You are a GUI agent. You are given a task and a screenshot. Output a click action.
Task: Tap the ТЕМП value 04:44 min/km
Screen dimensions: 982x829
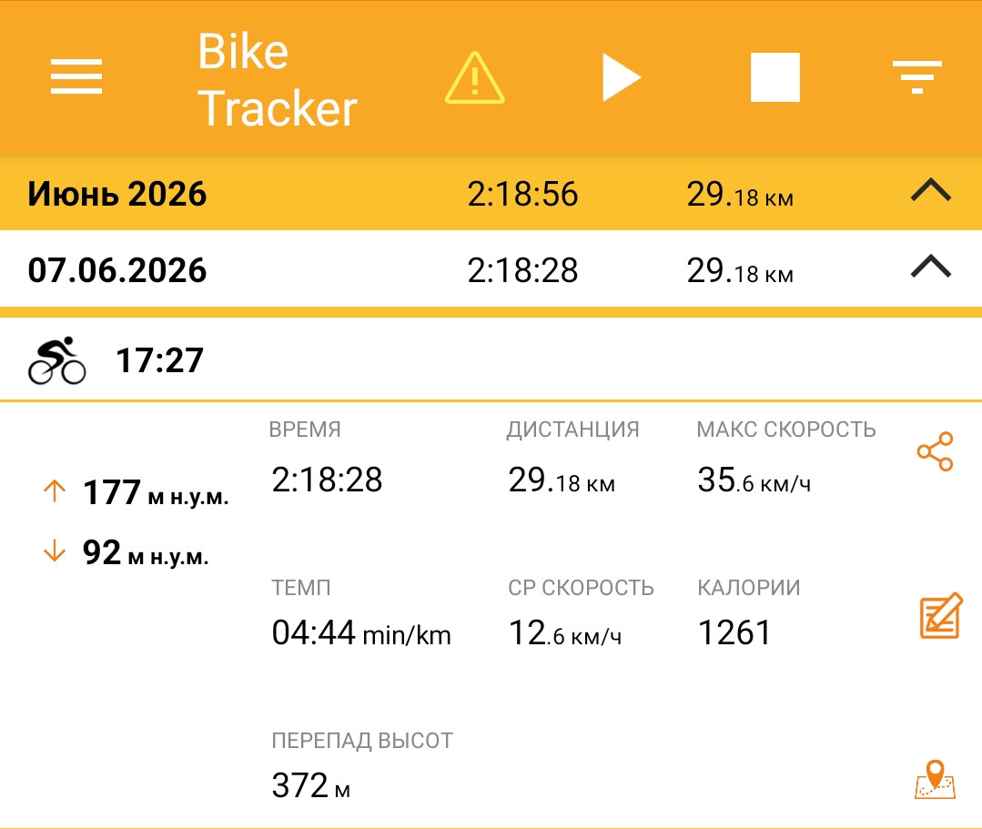click(361, 632)
